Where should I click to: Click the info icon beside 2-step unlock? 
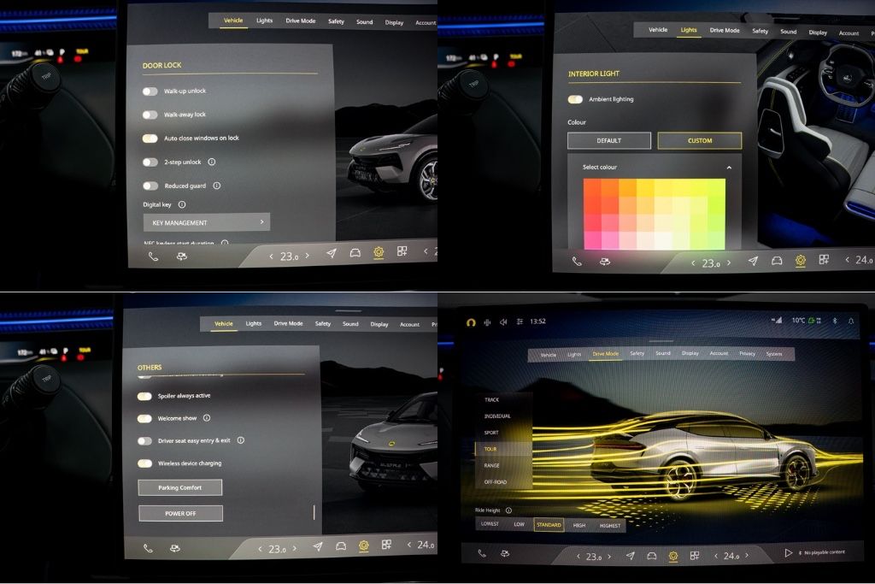[212, 162]
